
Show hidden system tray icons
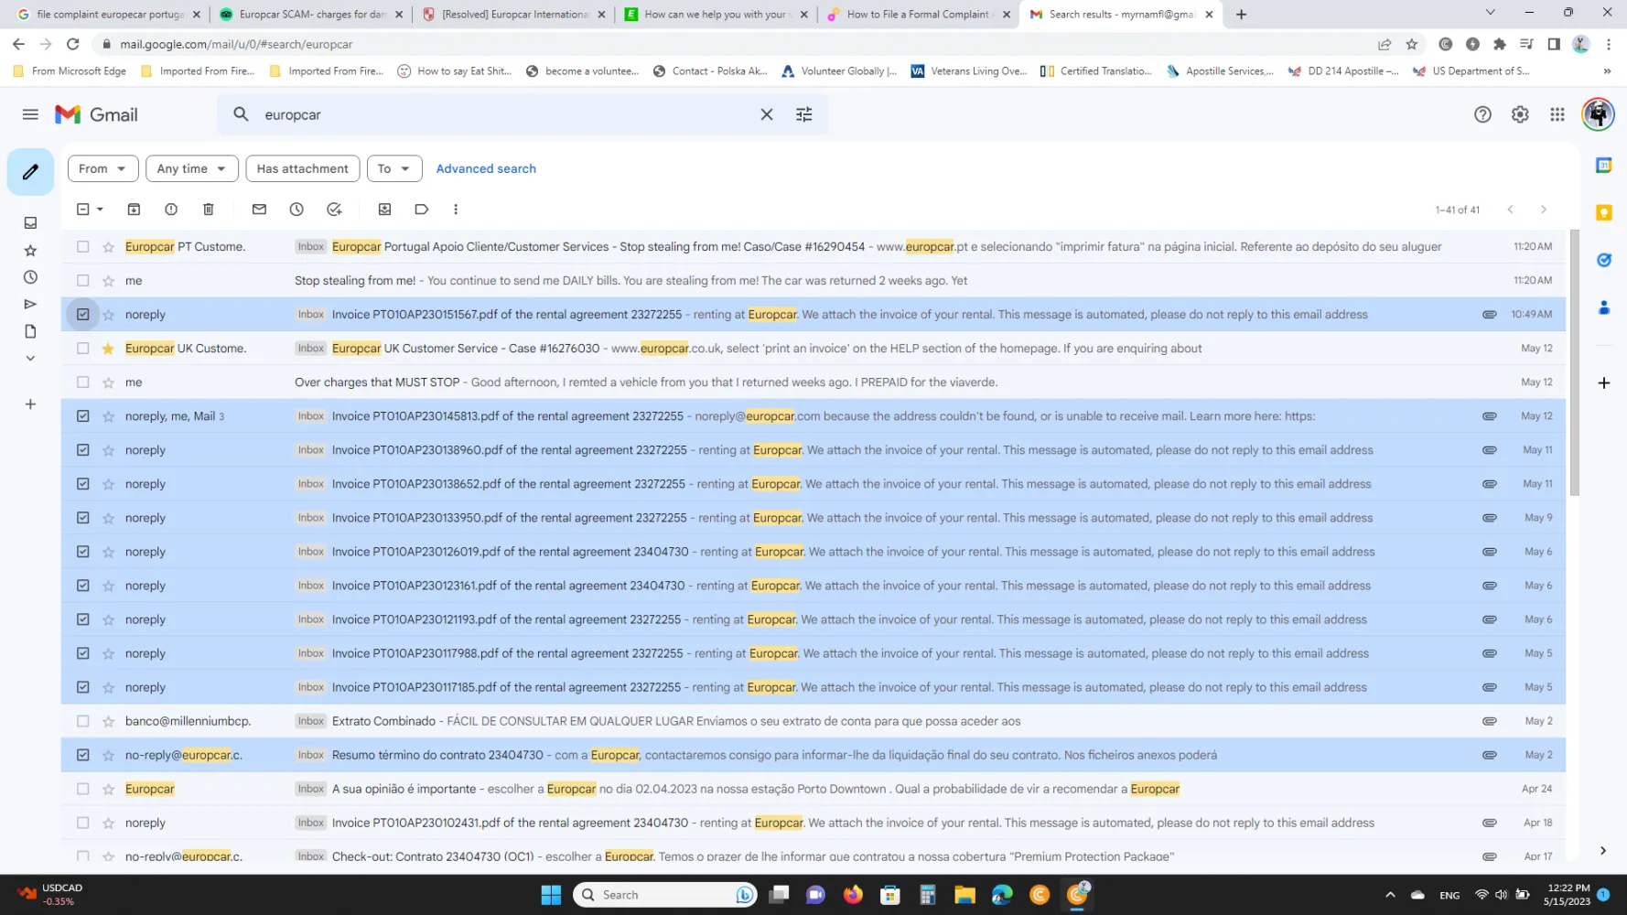[x=1390, y=895]
